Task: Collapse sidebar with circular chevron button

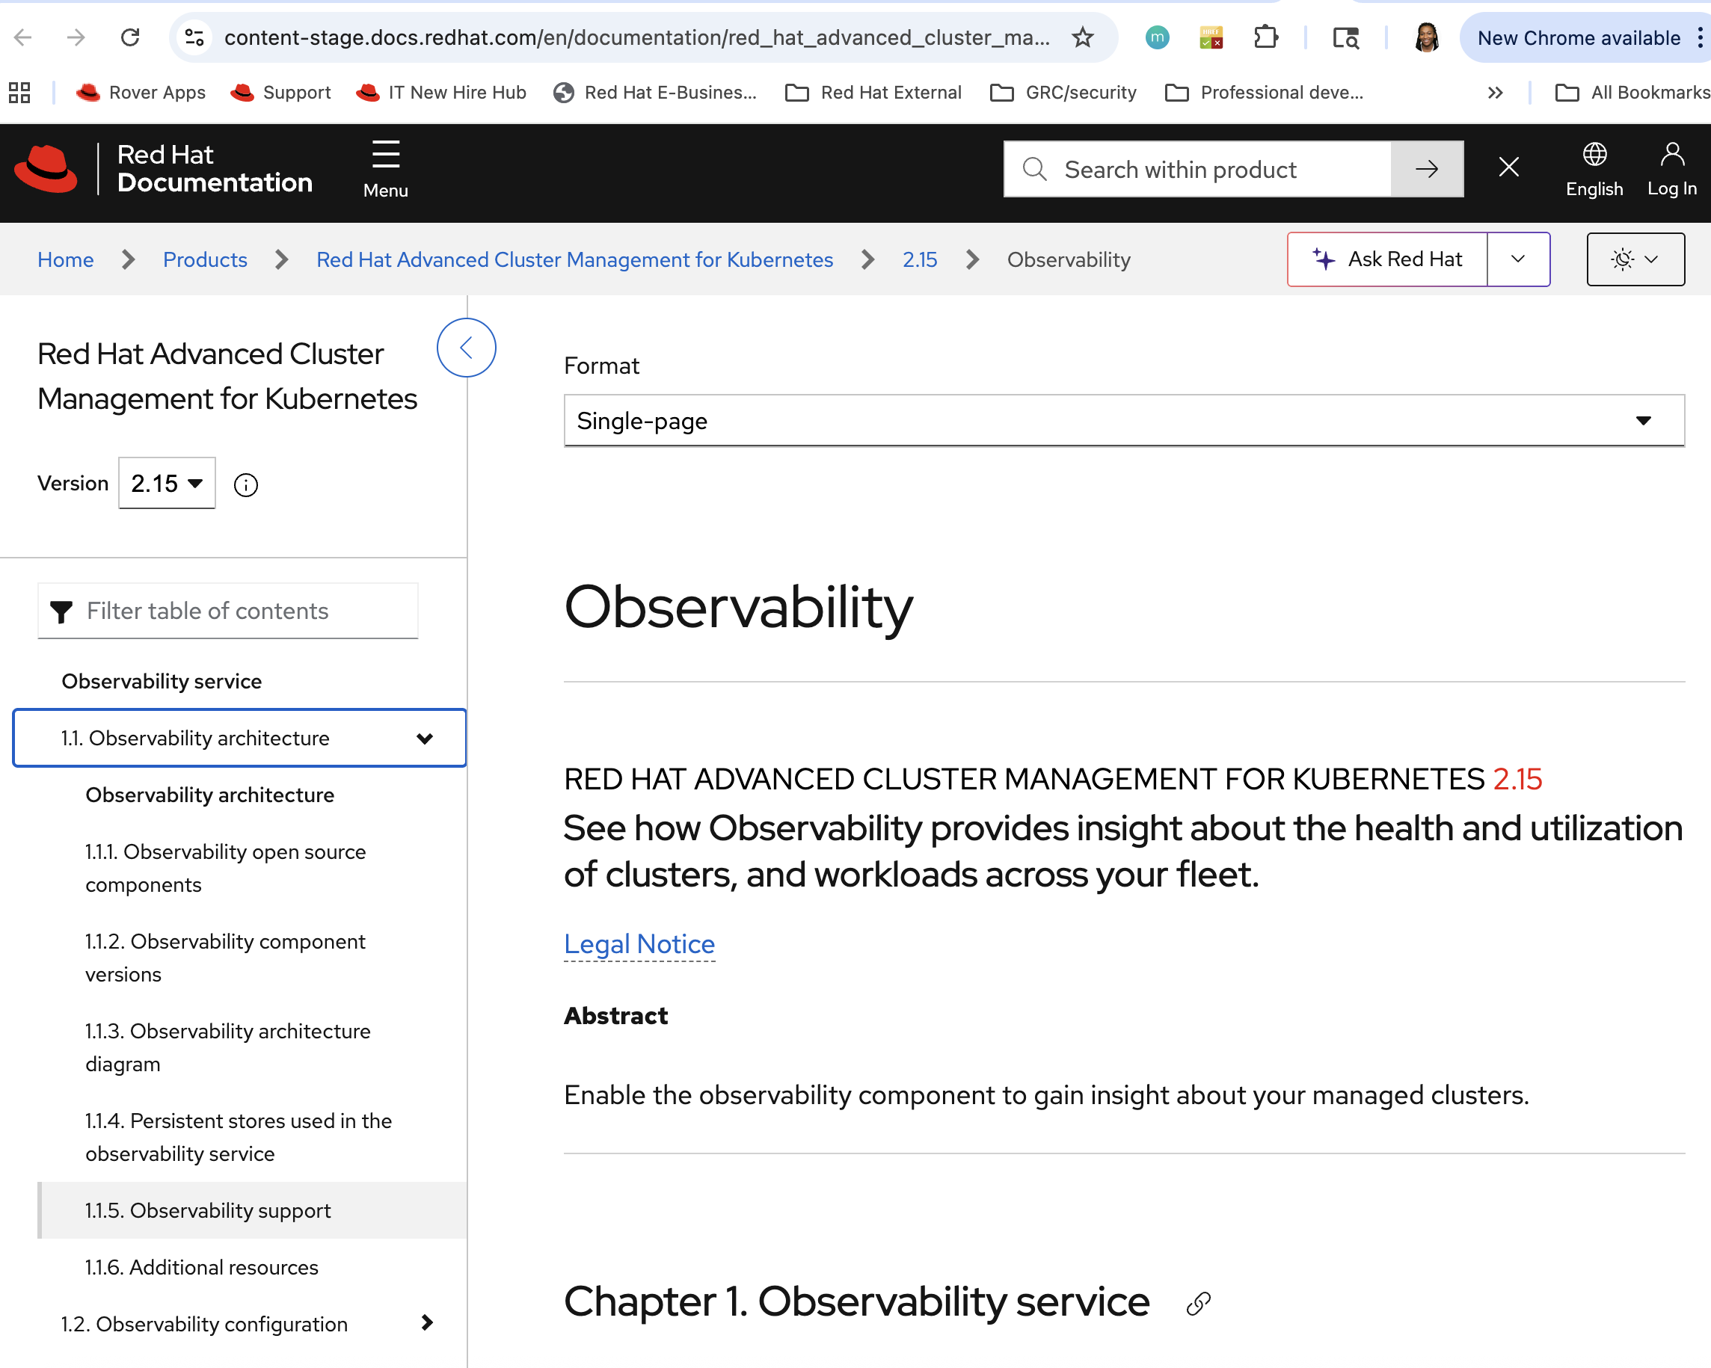Action: click(467, 348)
